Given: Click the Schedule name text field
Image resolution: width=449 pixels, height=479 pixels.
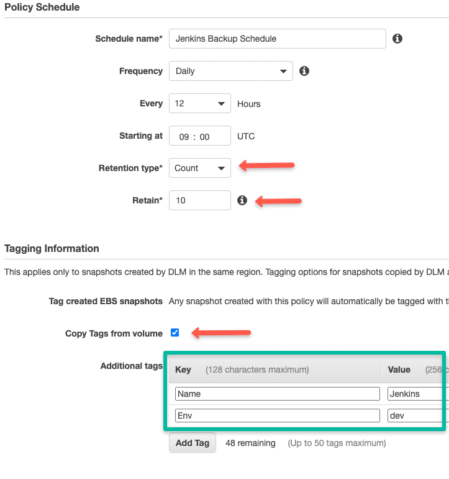Looking at the screenshot, I should click(x=277, y=39).
